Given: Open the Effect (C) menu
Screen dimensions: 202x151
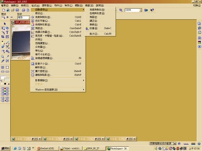Looking at the screenshot, I should tap(69, 6).
